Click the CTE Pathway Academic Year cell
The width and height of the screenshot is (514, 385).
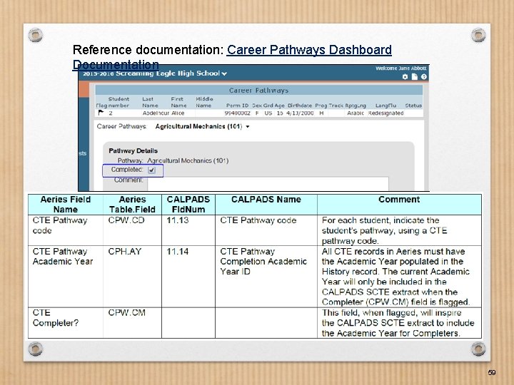[66, 277]
